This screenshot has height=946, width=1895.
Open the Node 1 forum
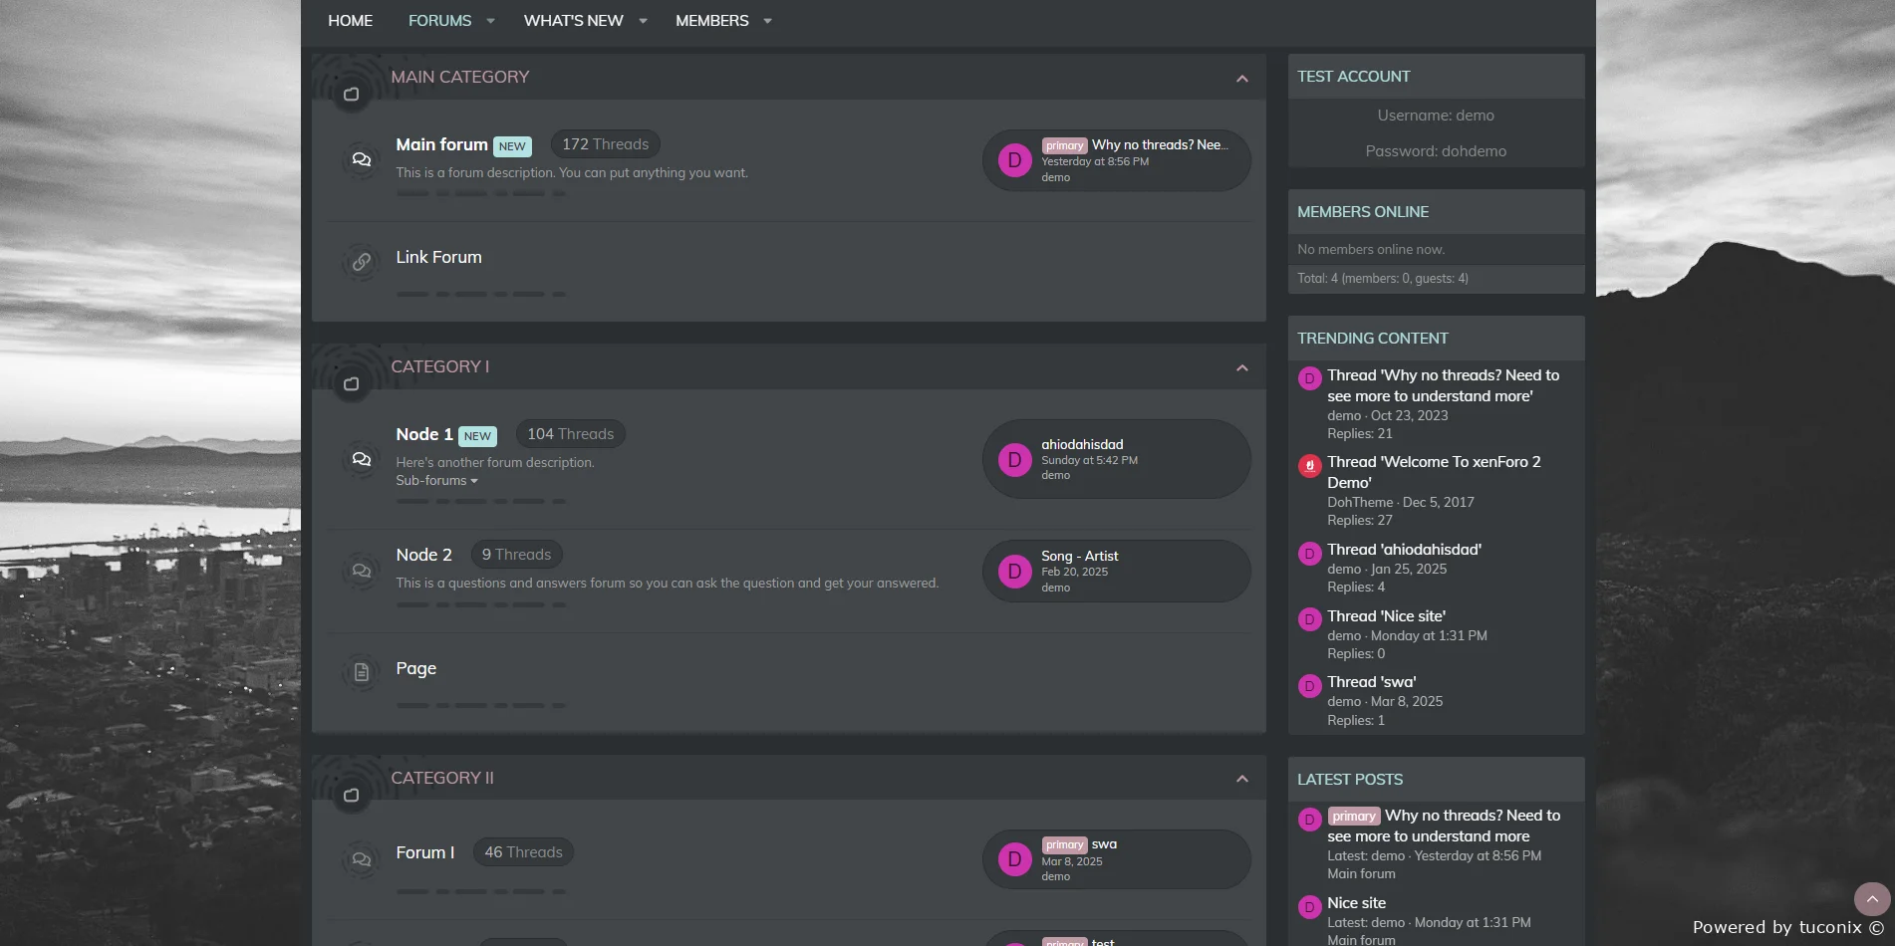click(424, 434)
